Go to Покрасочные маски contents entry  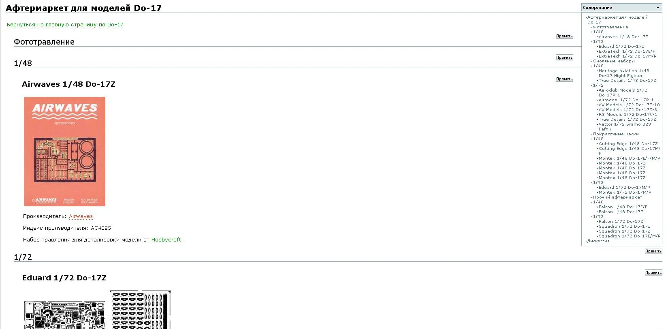point(616,134)
